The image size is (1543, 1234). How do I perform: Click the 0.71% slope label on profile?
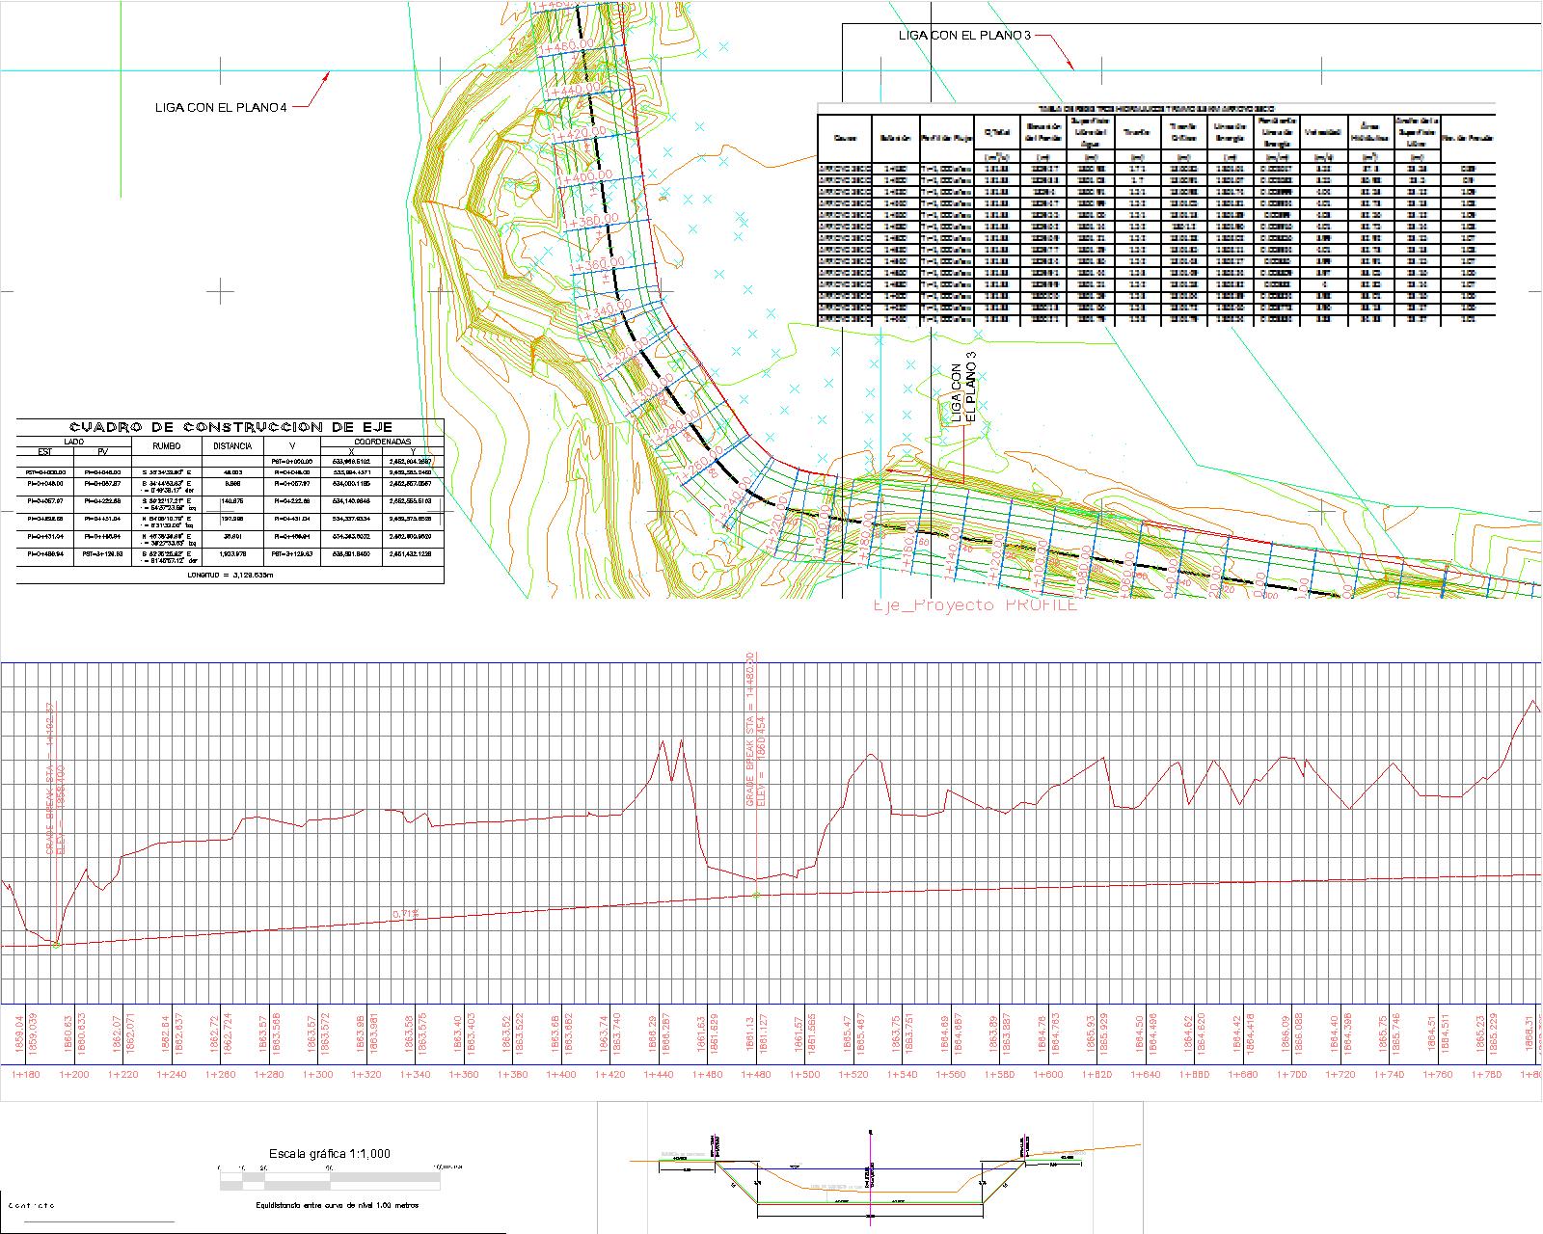tap(405, 914)
